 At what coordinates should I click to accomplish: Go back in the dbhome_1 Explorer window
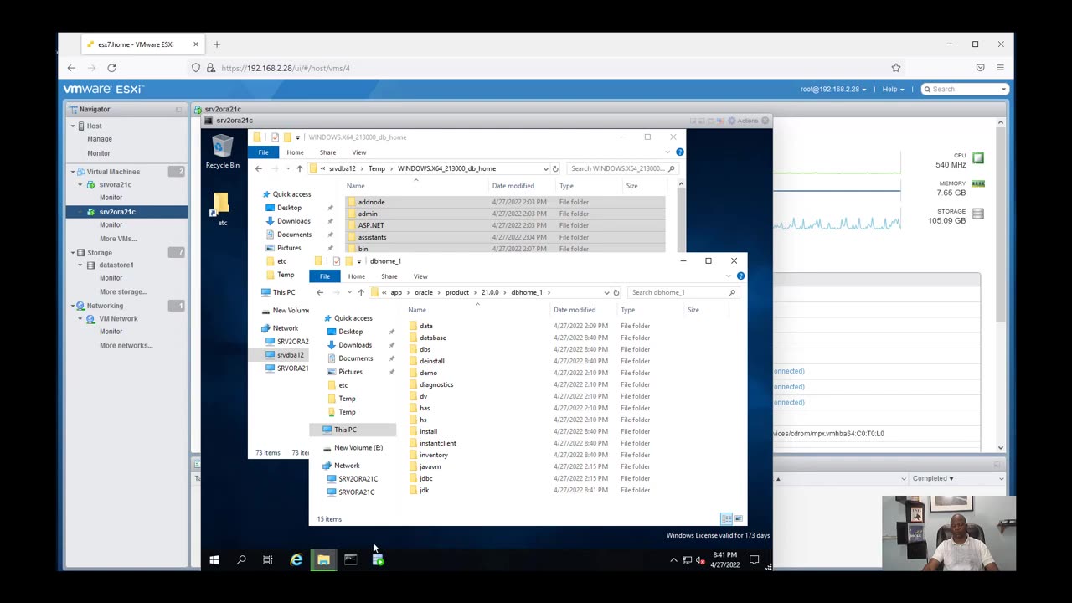320,292
